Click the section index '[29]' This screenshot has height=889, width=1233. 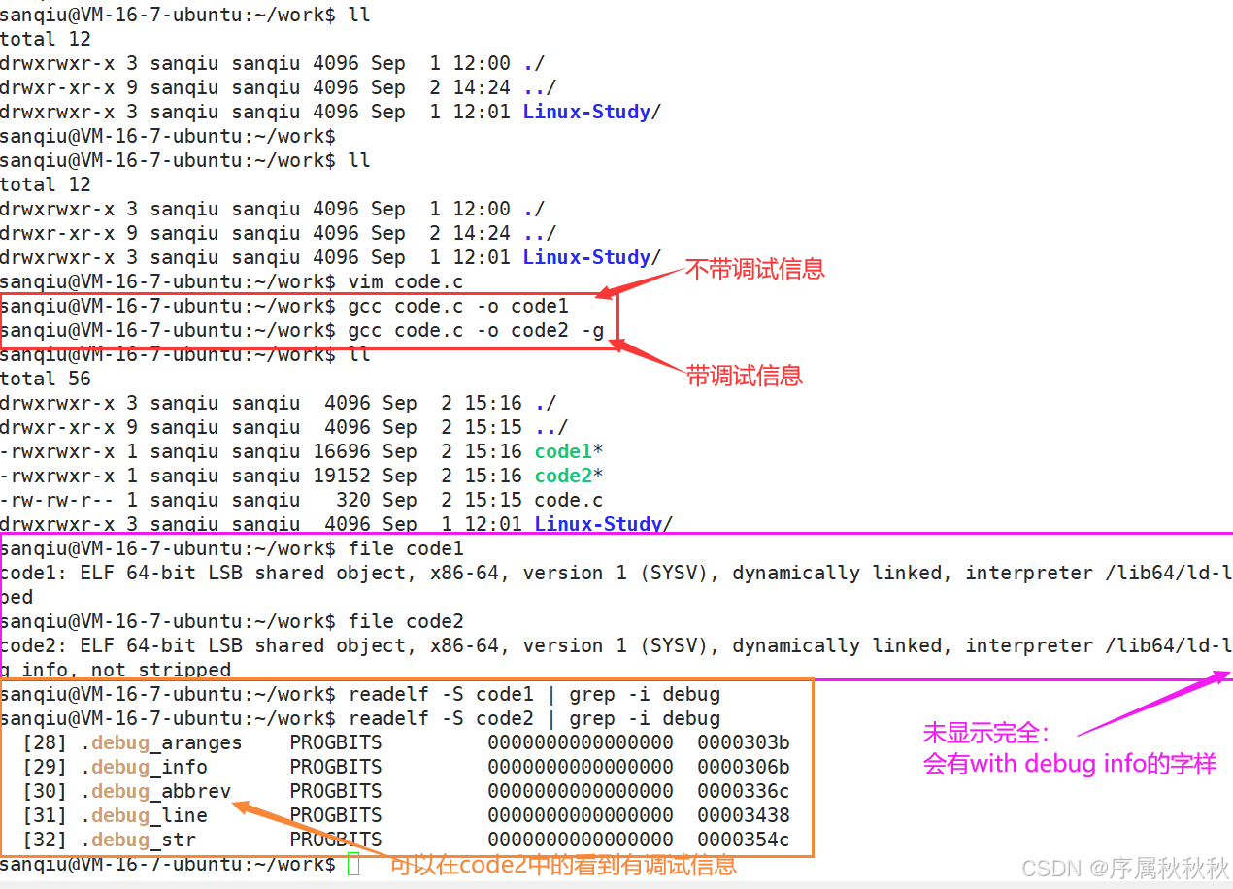[x=46, y=767]
